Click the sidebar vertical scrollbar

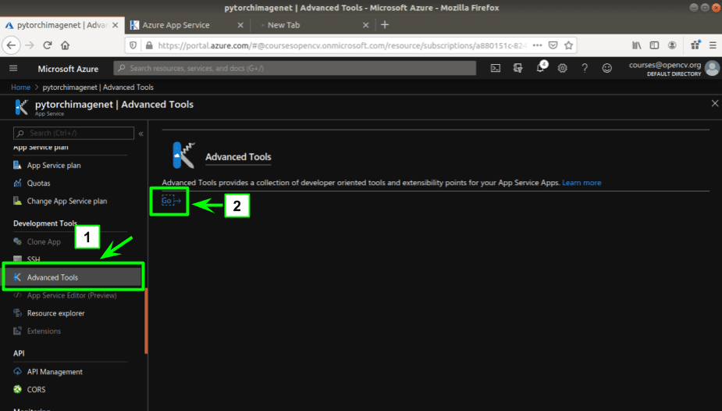[146, 320]
